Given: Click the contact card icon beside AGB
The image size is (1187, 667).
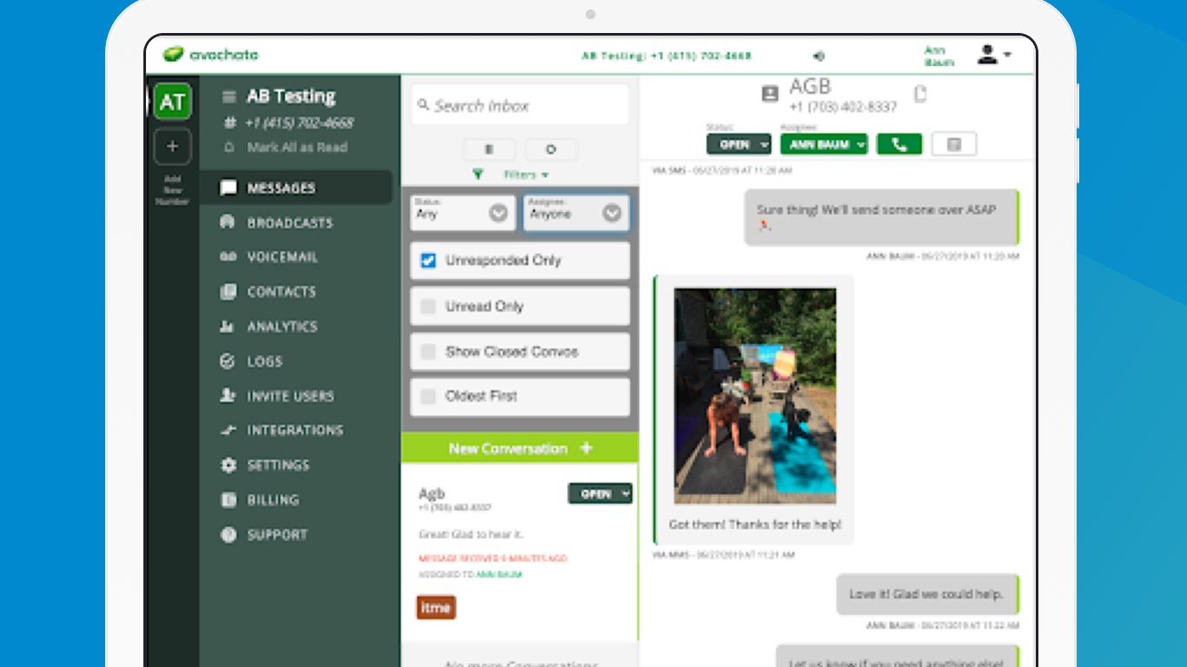Looking at the screenshot, I should click(x=770, y=94).
